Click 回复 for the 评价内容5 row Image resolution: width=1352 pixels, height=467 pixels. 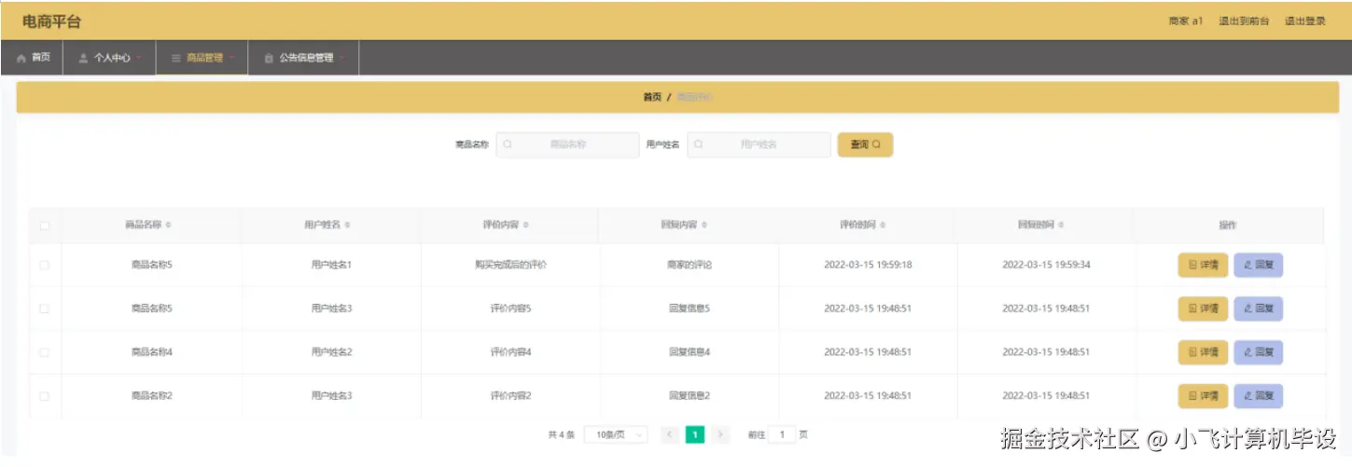tap(1258, 309)
